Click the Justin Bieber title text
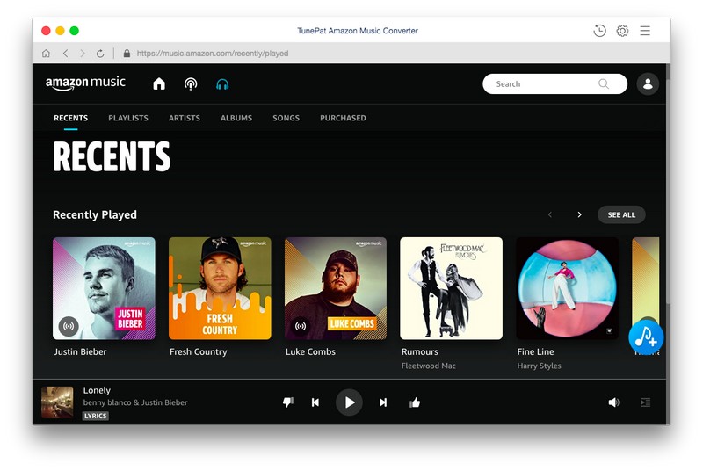Screen dimensions: 703x471 coord(80,351)
